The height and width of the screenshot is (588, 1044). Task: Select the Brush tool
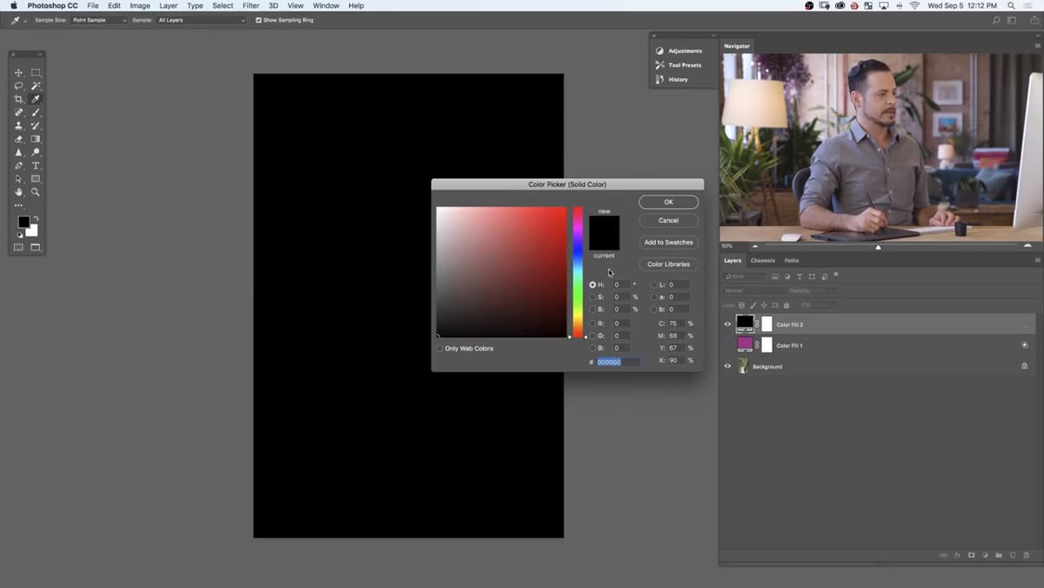pos(36,112)
